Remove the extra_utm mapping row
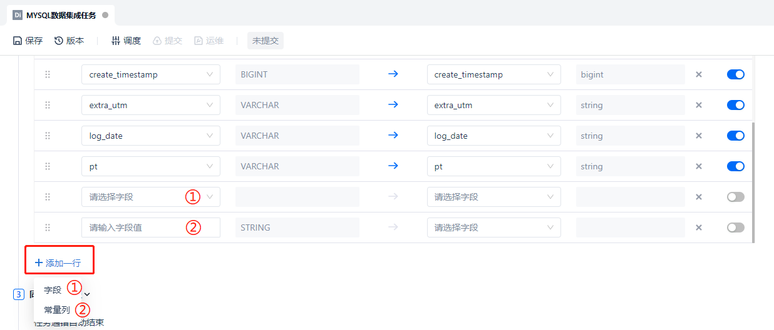This screenshot has width=774, height=330. click(x=699, y=105)
